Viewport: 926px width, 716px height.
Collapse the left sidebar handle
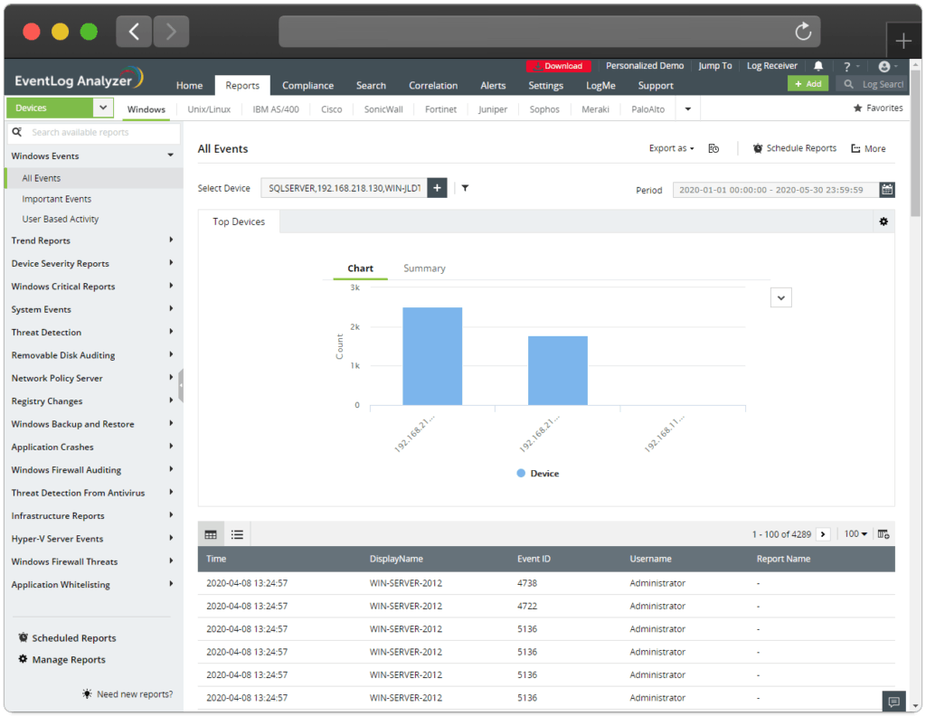coord(181,385)
